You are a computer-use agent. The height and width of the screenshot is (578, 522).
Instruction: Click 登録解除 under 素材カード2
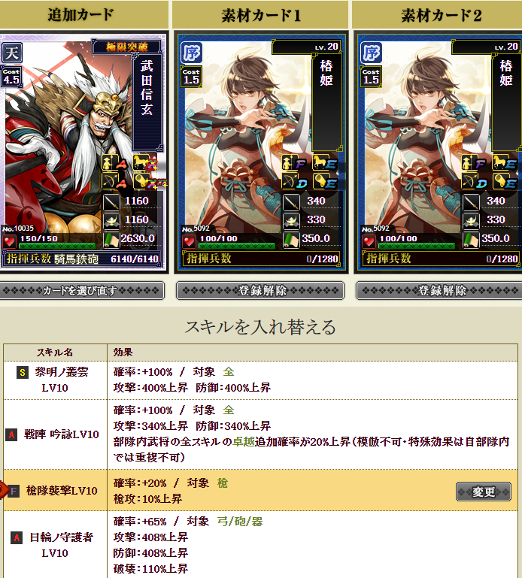(x=440, y=291)
